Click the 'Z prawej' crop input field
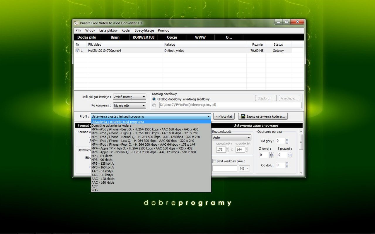The width and height of the screenshot is (375, 234). tap(282, 155)
